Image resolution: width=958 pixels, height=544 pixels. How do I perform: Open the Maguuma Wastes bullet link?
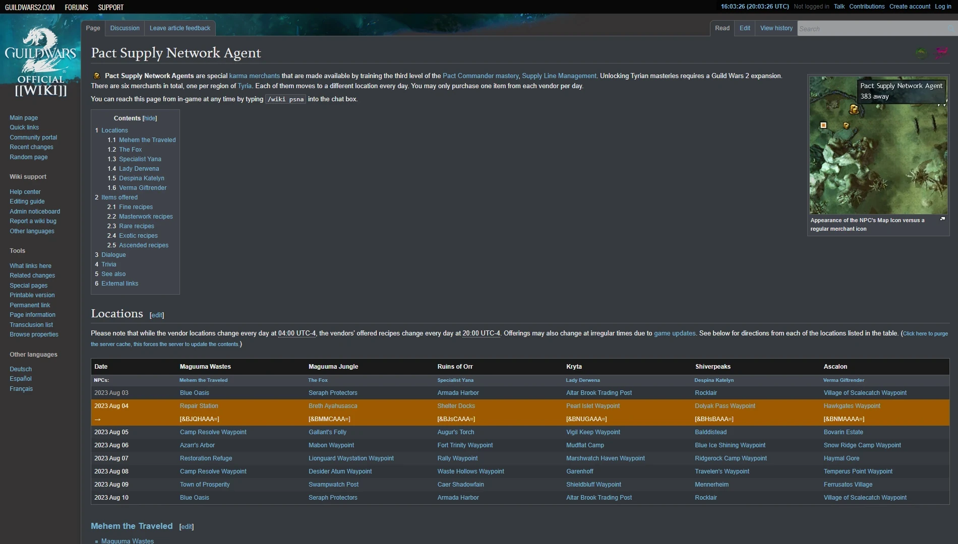(x=128, y=540)
